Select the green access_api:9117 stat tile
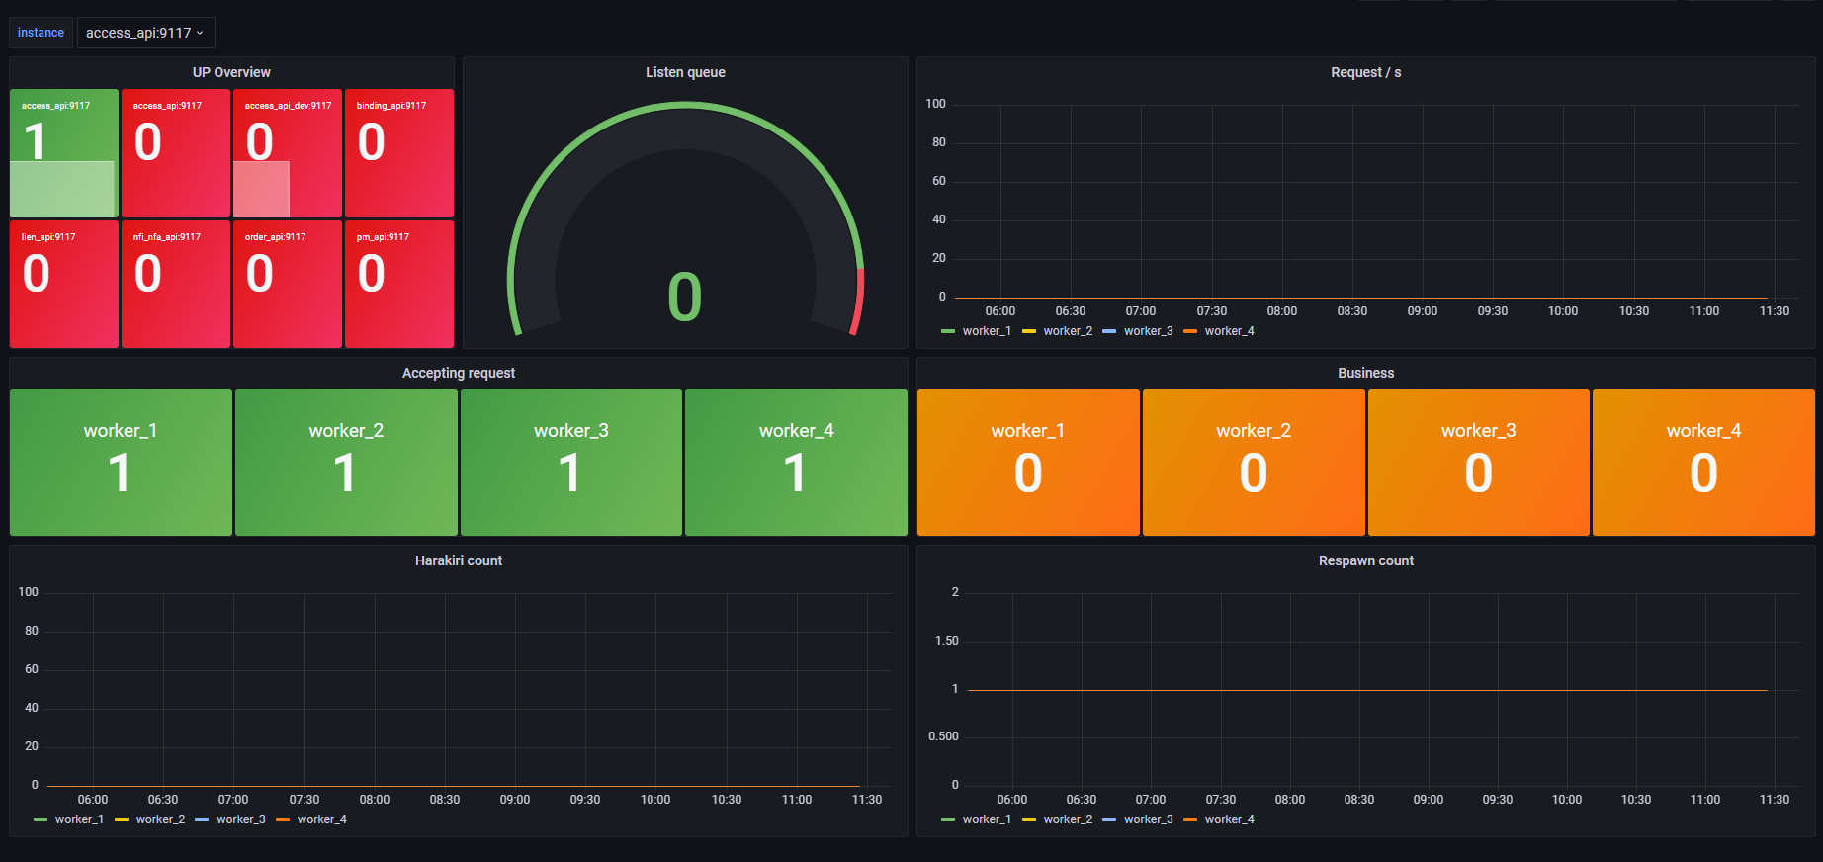The width and height of the screenshot is (1823, 862). [x=64, y=153]
